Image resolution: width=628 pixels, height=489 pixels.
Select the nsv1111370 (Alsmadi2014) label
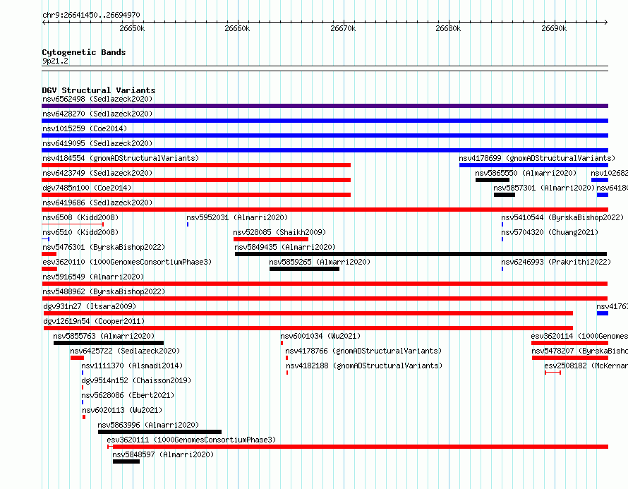[x=132, y=366]
